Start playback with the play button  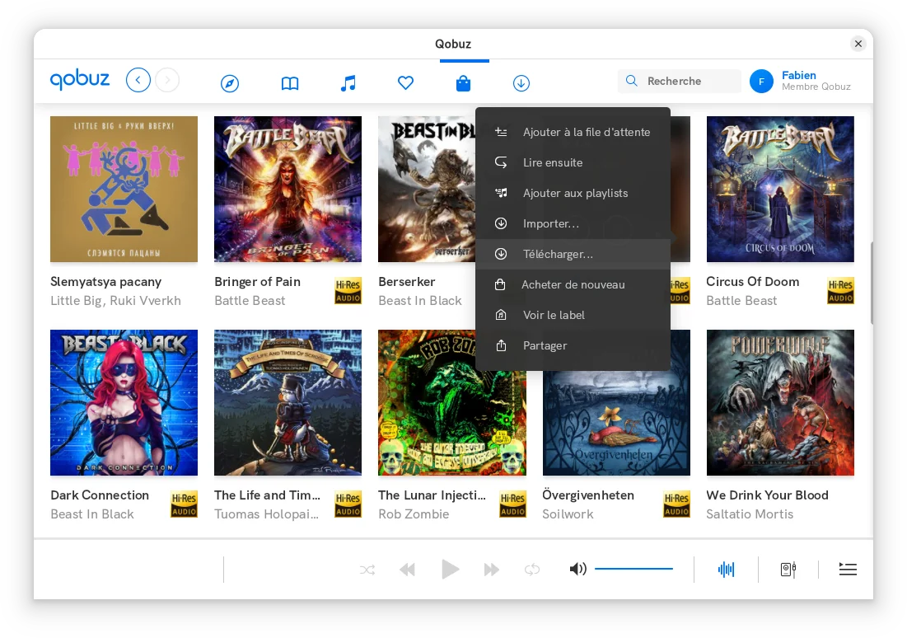click(x=450, y=570)
